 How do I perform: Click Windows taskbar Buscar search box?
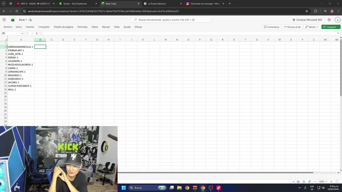148,188
